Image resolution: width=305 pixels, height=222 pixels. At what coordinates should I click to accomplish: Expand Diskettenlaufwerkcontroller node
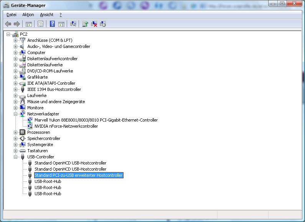pos(15,59)
